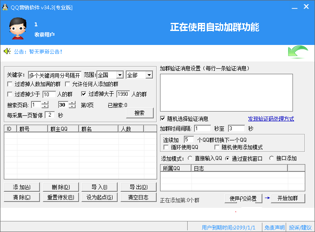Click the 开始加群 button
The height and width of the screenshot is (232, 315).
click(288, 198)
